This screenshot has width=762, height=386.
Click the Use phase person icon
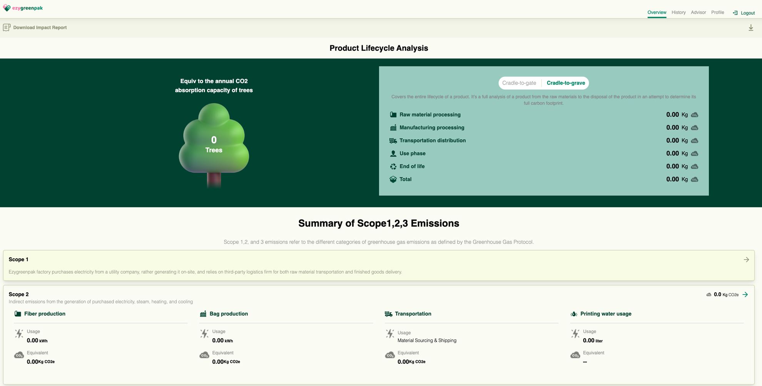pos(393,154)
